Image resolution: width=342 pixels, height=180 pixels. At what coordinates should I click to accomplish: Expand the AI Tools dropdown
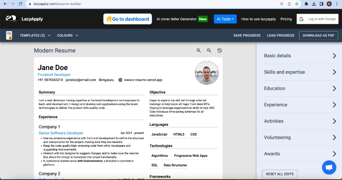click(x=225, y=19)
